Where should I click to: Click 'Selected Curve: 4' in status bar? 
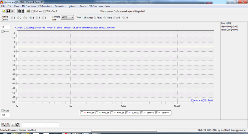[9, 130]
